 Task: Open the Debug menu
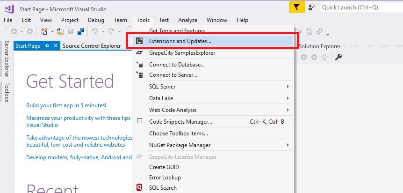coord(96,20)
